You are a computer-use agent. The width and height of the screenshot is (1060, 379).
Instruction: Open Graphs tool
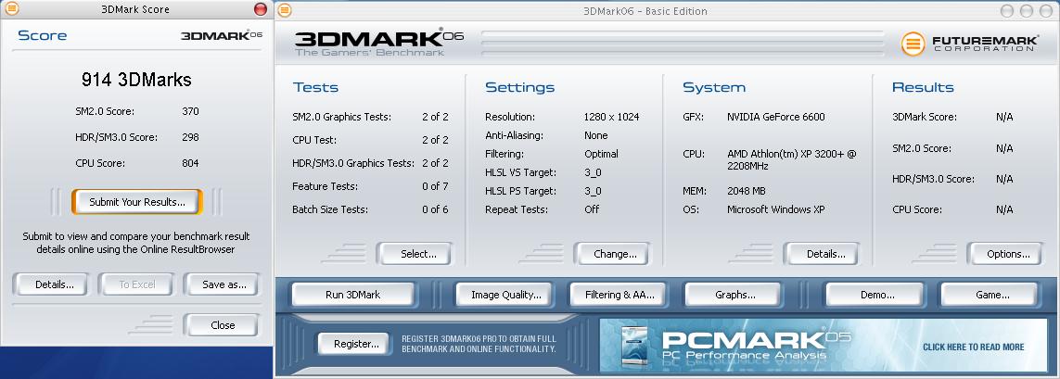pos(734,295)
